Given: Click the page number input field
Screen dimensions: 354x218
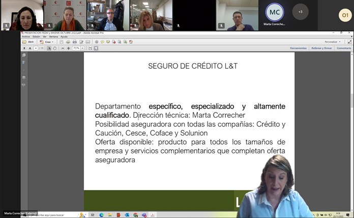Looking at the screenshot, I should click(x=37, y=48).
